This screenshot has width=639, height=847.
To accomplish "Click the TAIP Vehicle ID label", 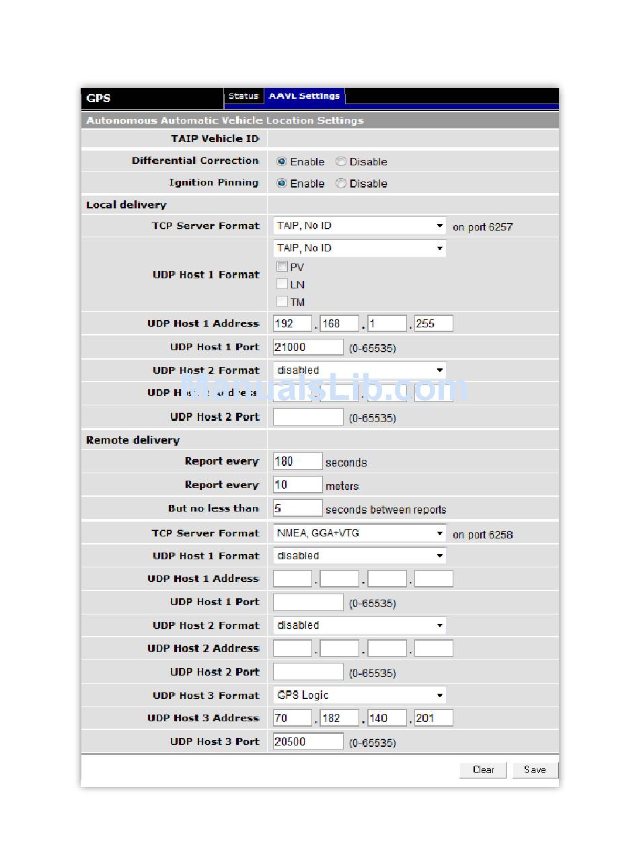I will pyautogui.click(x=215, y=138).
